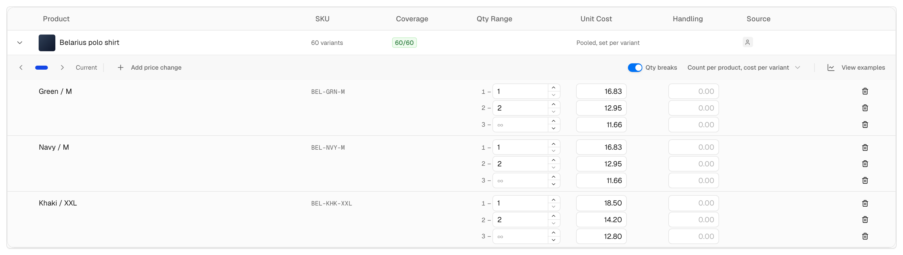903x255 pixels.
Task: Increase Khaki / XXL infinity tier quantity
Action: click(554, 233)
